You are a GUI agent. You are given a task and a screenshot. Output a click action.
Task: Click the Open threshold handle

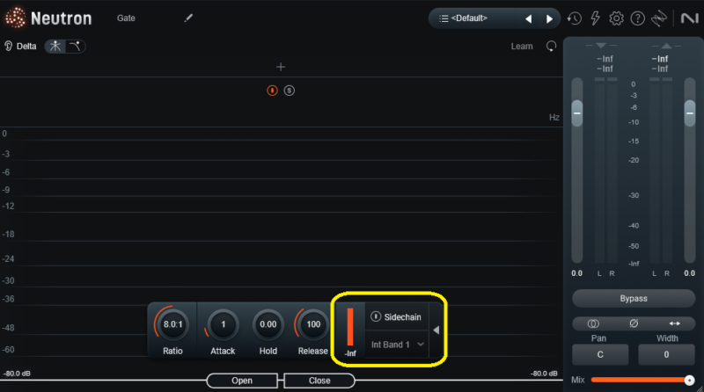pyautogui.click(x=242, y=381)
